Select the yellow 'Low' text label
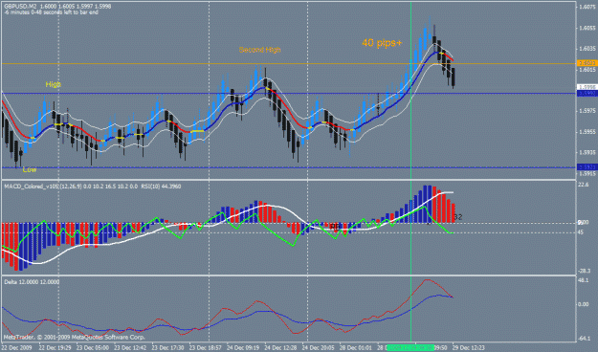Viewport: 598px width, 352px height. (x=30, y=169)
